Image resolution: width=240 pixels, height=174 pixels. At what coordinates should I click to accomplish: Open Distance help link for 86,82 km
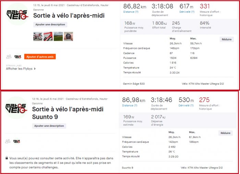click(x=131, y=12)
